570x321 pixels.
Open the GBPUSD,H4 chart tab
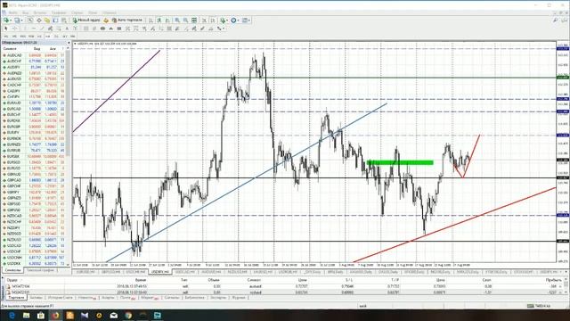click(x=110, y=272)
